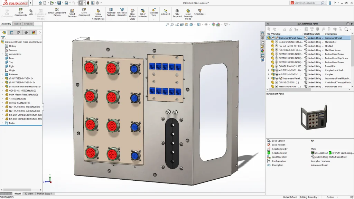Click the Mate tool icon

point(31,11)
